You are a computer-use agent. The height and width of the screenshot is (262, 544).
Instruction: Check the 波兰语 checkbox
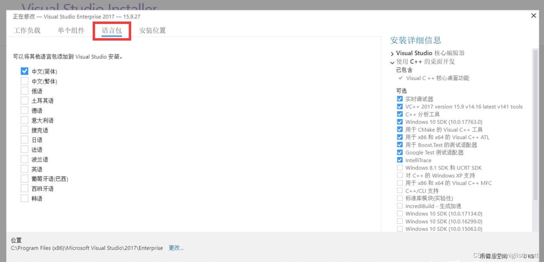click(x=24, y=159)
